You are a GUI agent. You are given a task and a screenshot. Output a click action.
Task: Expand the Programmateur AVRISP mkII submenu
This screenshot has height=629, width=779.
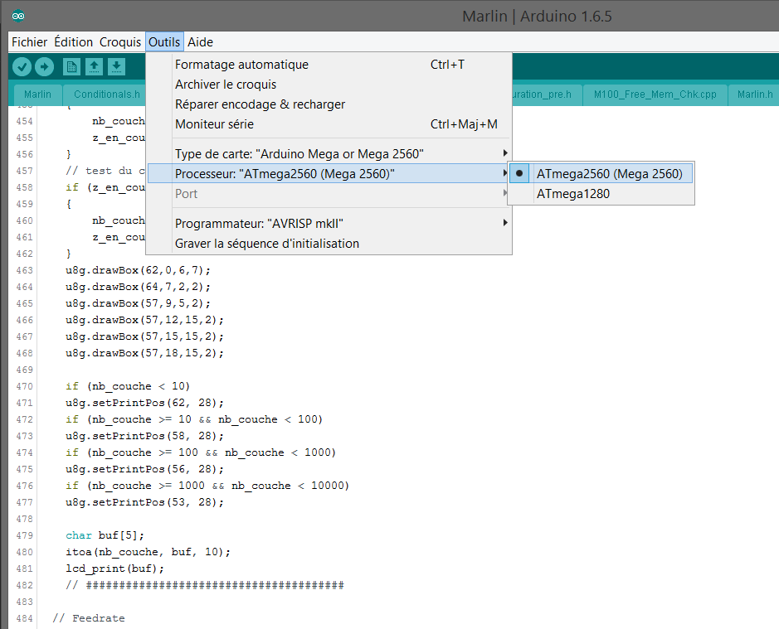[329, 224]
